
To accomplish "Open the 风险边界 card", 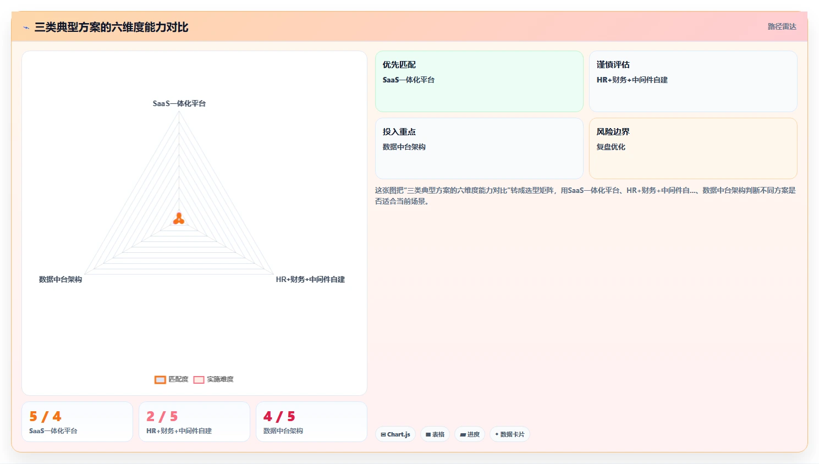I will tap(693, 148).
